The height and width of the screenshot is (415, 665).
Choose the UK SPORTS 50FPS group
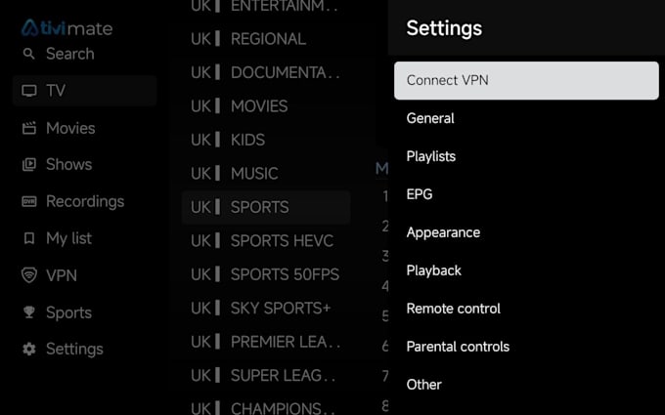click(266, 274)
